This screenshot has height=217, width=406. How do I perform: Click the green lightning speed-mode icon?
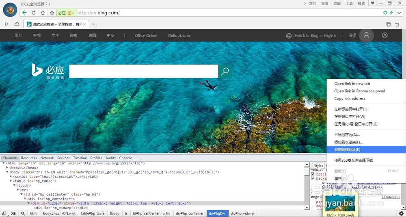point(391,13)
